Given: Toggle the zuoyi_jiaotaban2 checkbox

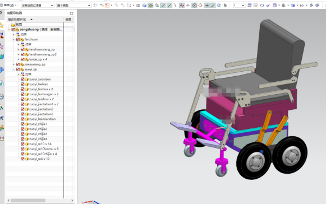Looking at the screenshot, I should (22, 109).
